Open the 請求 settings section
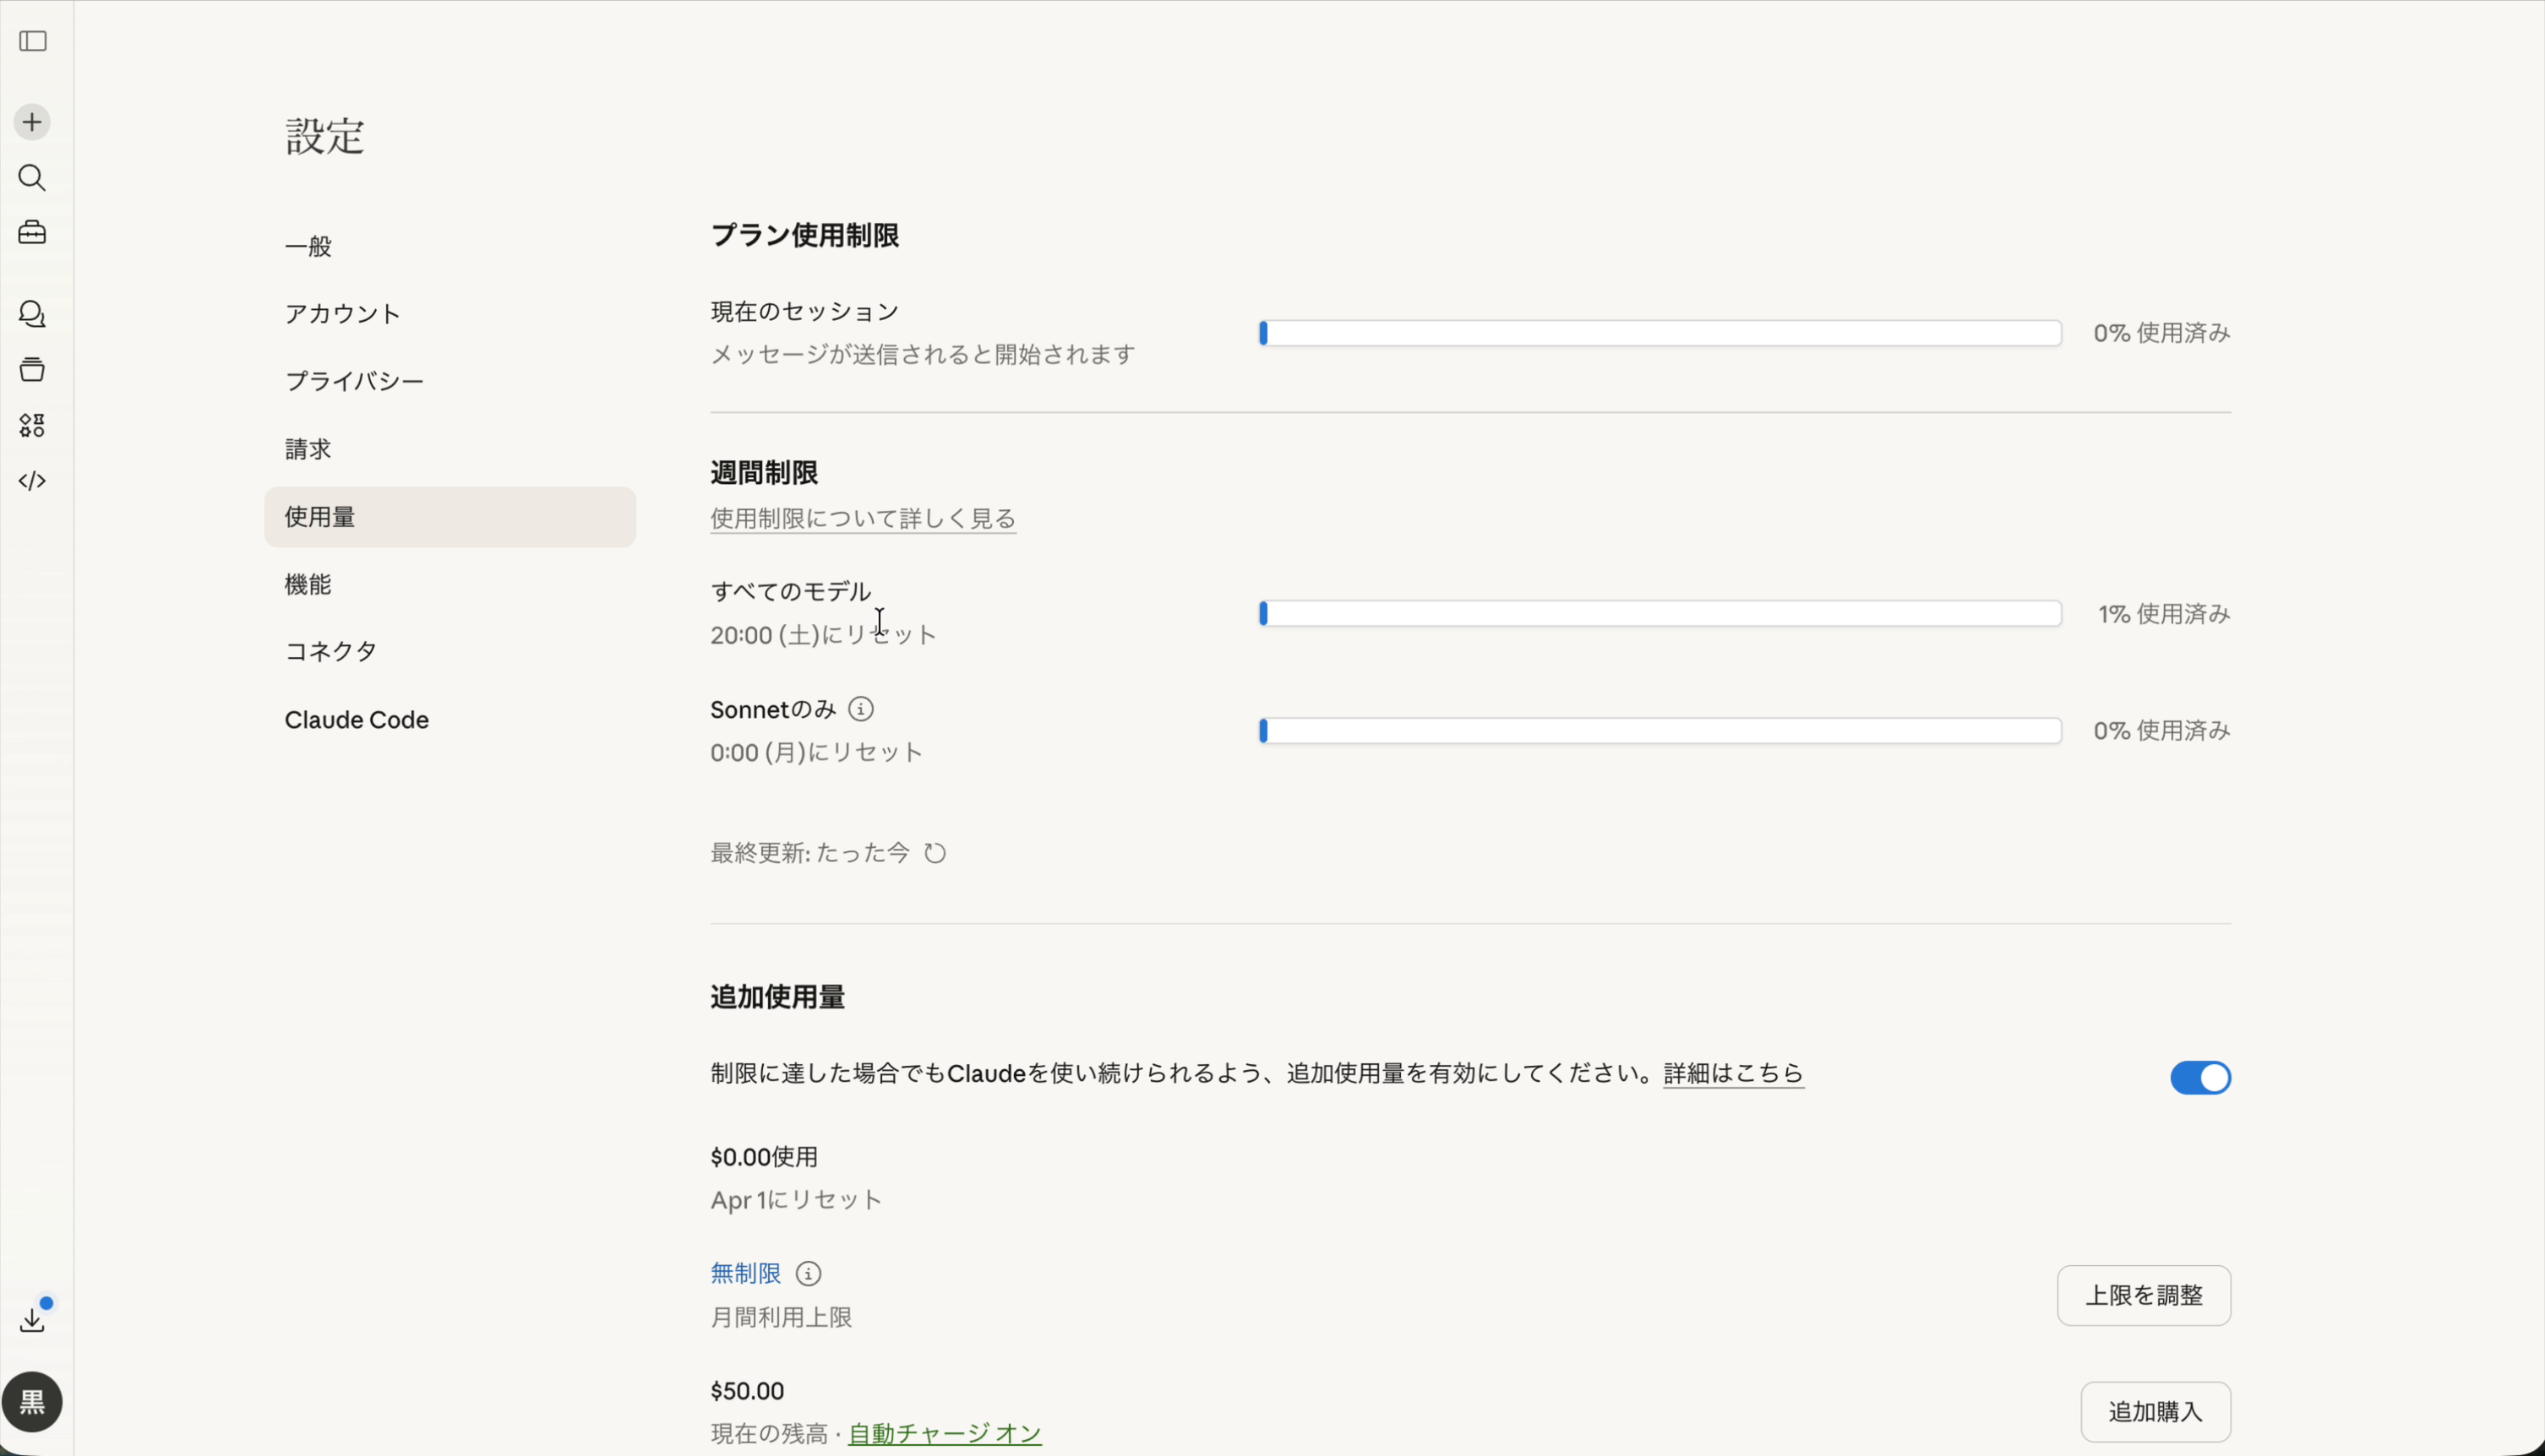The height and width of the screenshot is (1456, 2545). click(x=307, y=448)
